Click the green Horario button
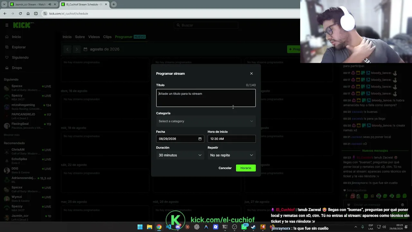Screen dimensions: 412x232 coord(246,168)
